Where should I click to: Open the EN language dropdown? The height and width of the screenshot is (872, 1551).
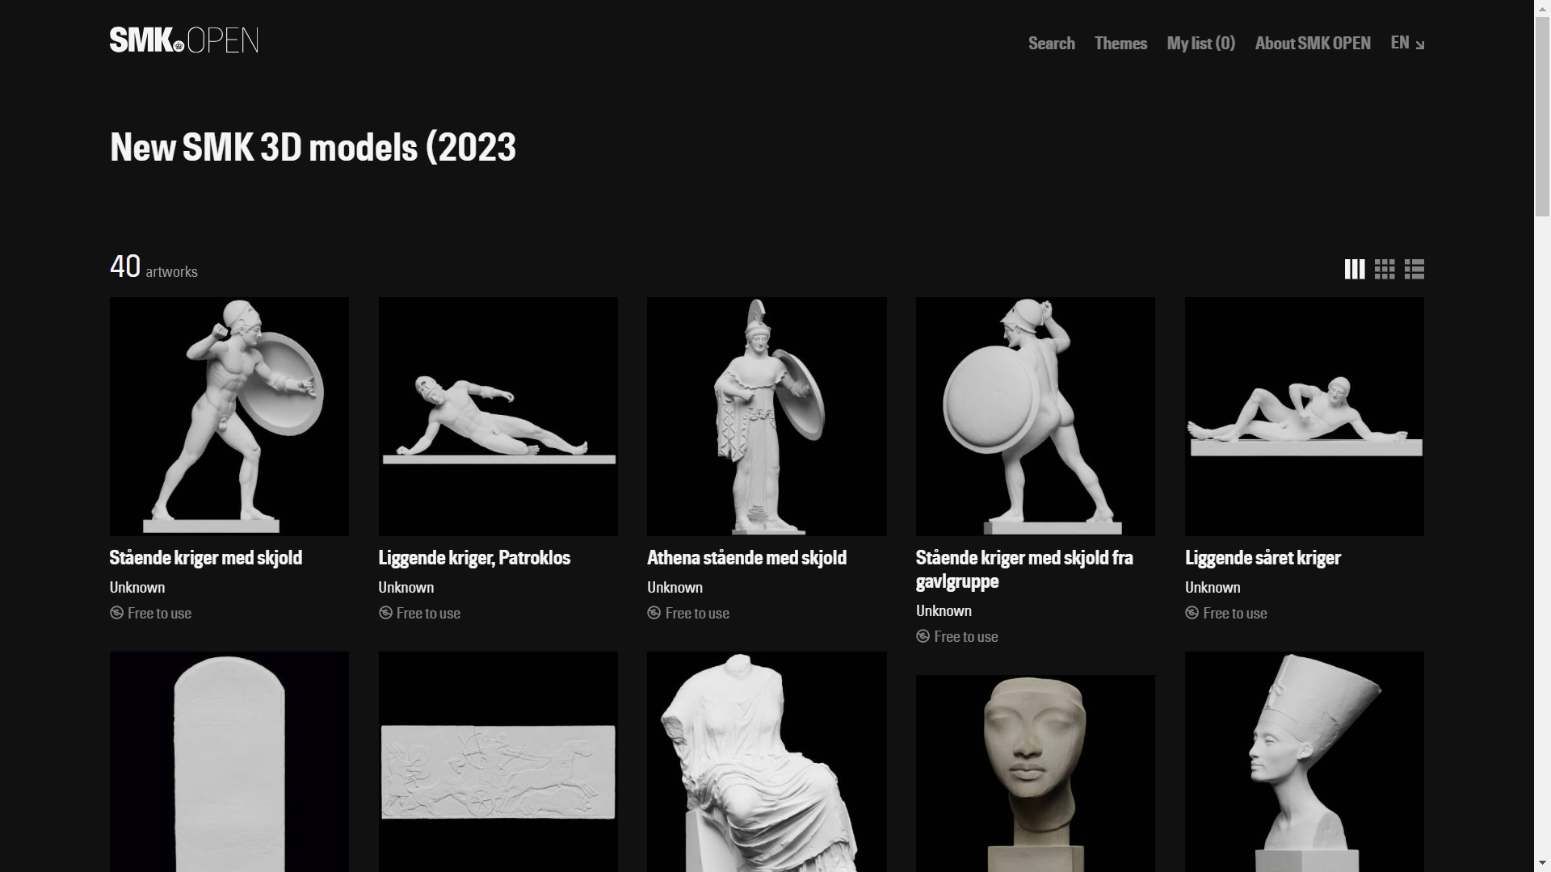(1407, 43)
